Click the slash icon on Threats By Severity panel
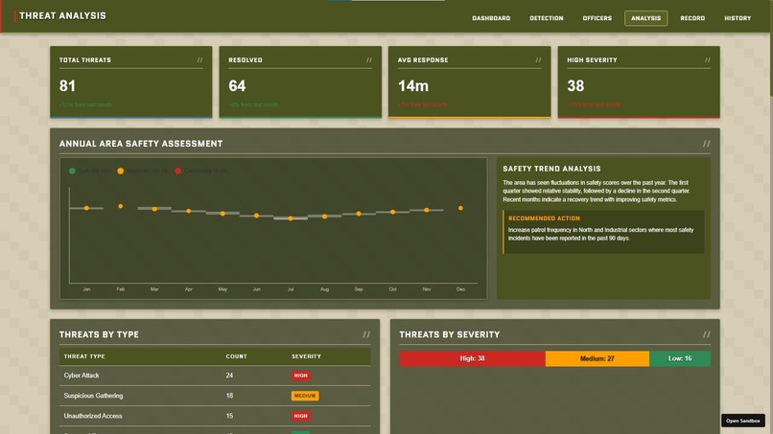Viewport: 773px width, 434px height. point(707,334)
